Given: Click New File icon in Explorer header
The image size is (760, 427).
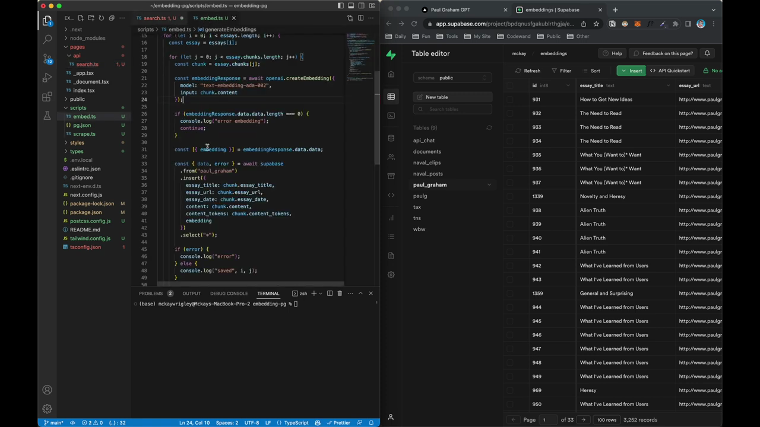Looking at the screenshot, I should coord(81,18).
